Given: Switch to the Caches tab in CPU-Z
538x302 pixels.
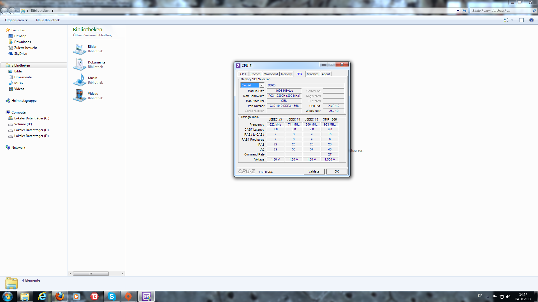Looking at the screenshot, I should (256, 74).
